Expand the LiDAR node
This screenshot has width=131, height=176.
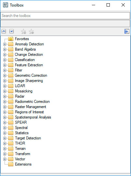[x=5, y=86]
